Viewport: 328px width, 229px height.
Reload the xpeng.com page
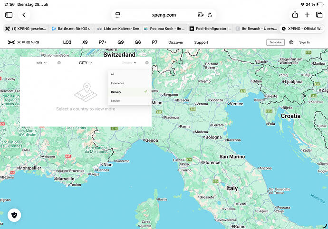click(x=210, y=15)
